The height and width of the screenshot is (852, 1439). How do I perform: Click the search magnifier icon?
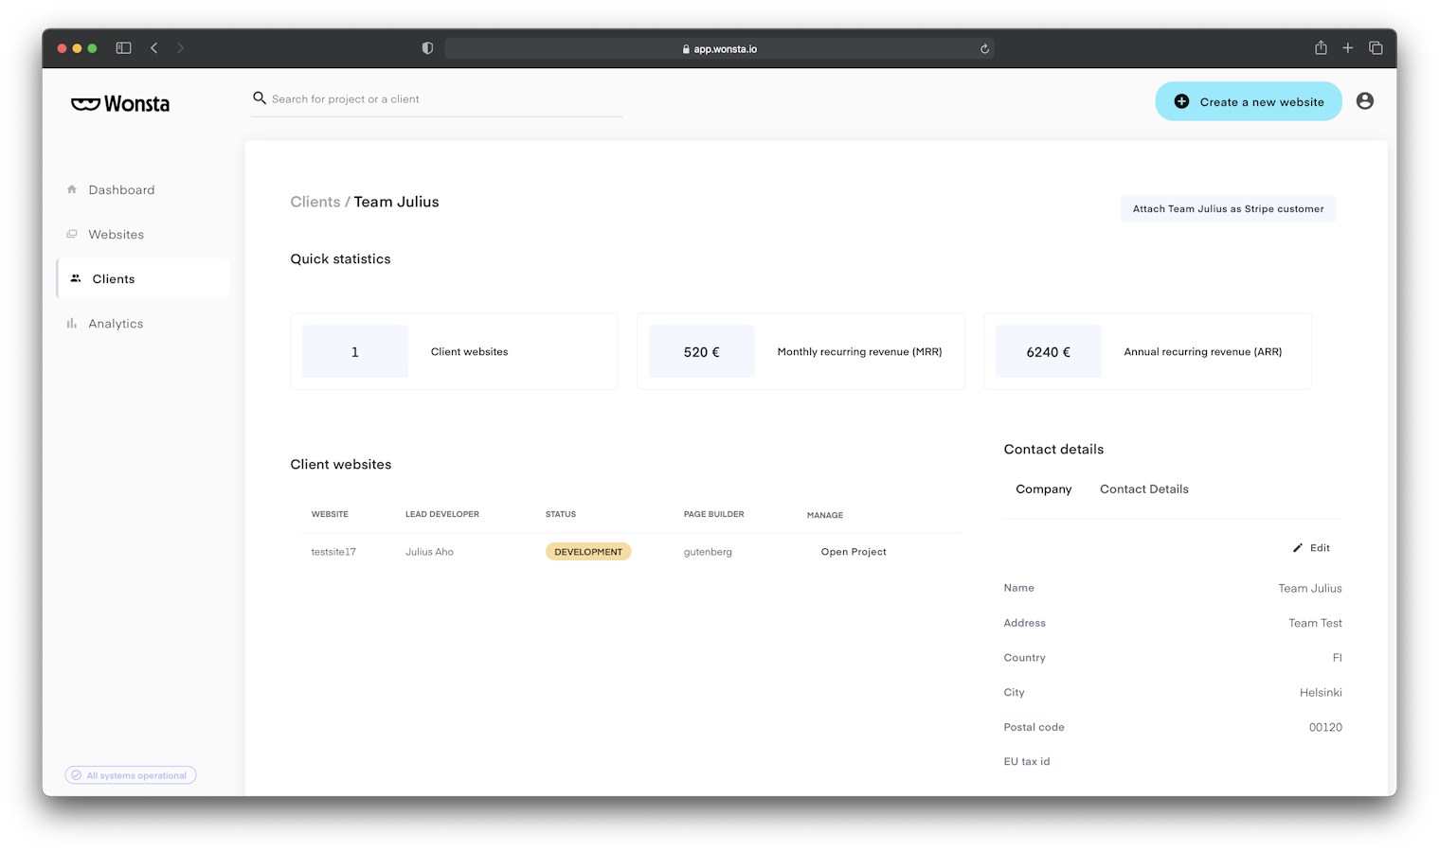(259, 98)
